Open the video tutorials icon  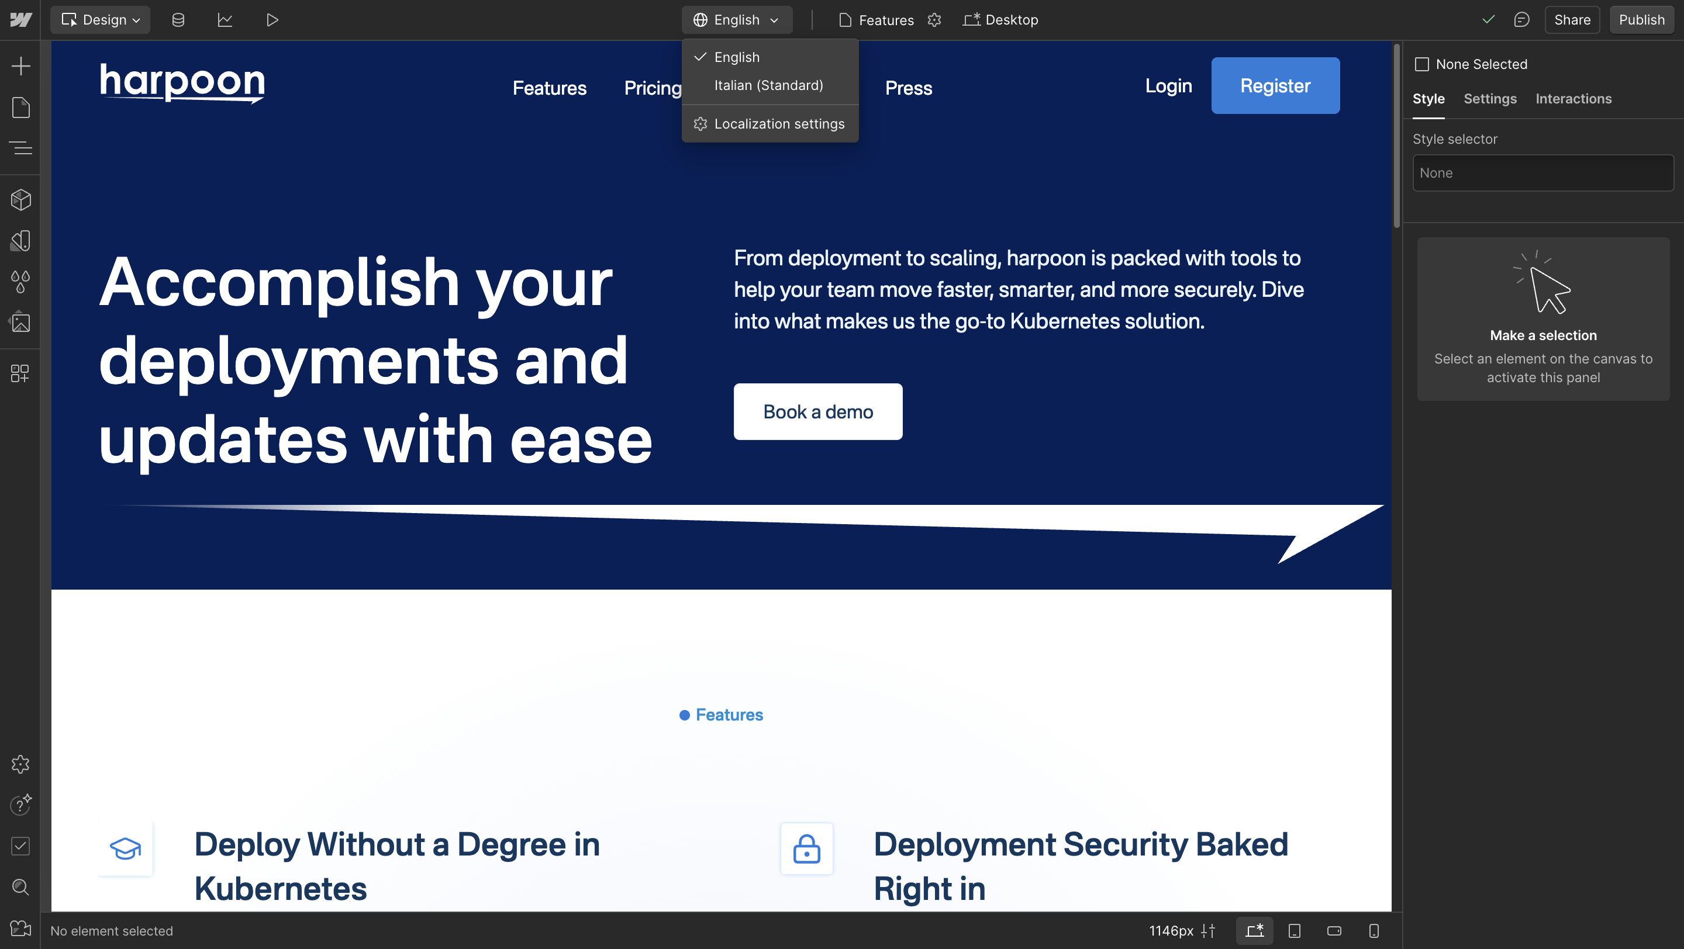coord(20,928)
